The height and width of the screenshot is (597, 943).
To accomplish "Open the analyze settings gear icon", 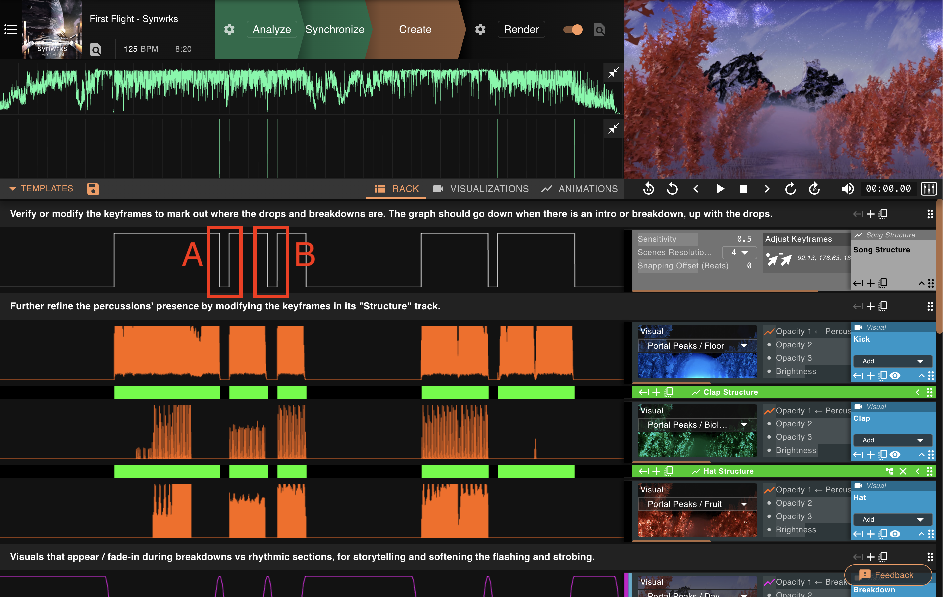I will 229,29.
